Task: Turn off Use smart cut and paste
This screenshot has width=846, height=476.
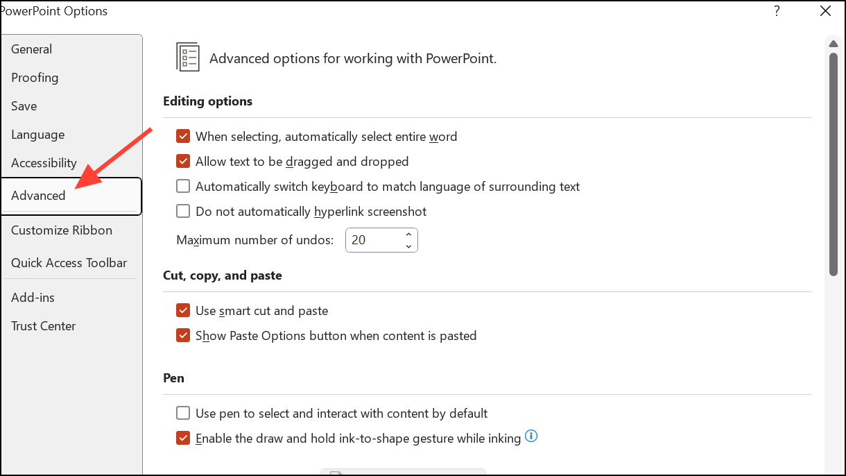Action: [x=183, y=311]
